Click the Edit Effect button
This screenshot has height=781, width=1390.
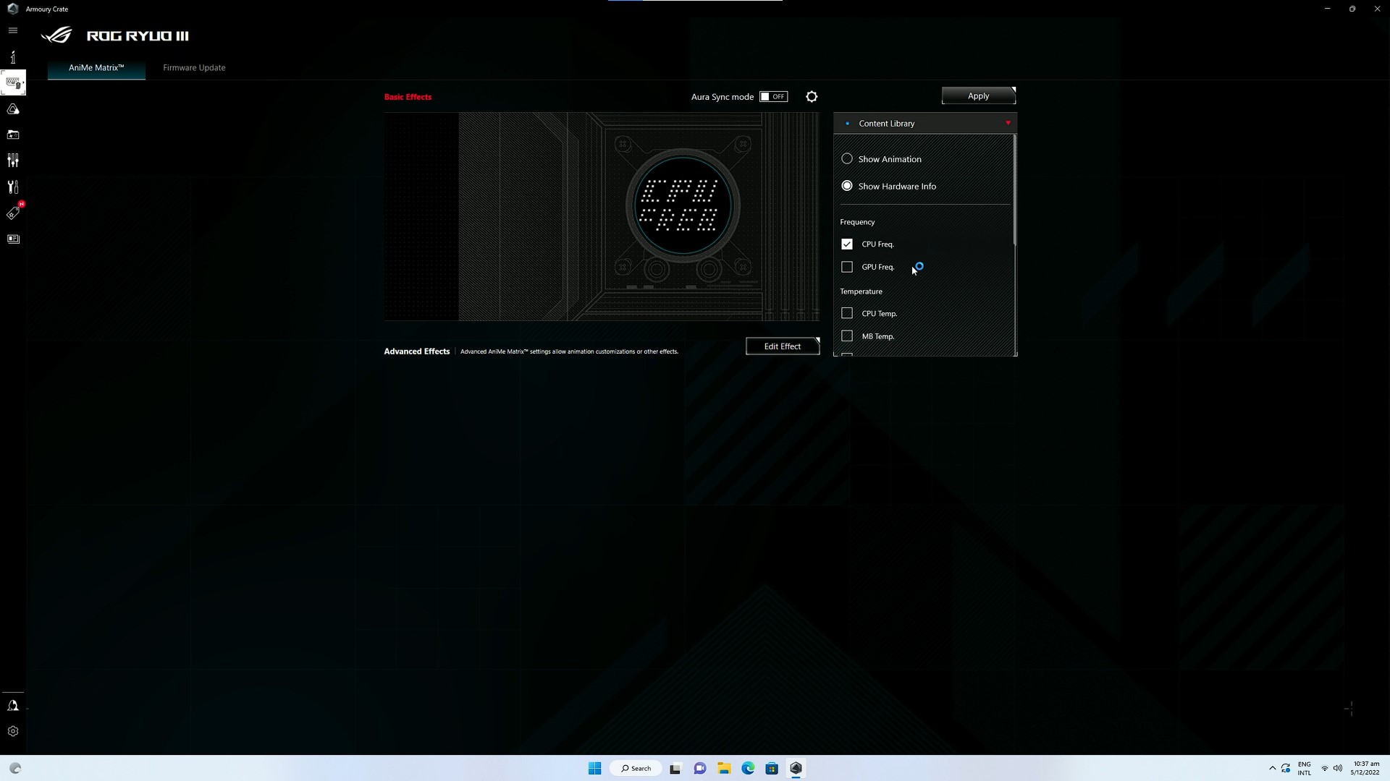tap(783, 346)
